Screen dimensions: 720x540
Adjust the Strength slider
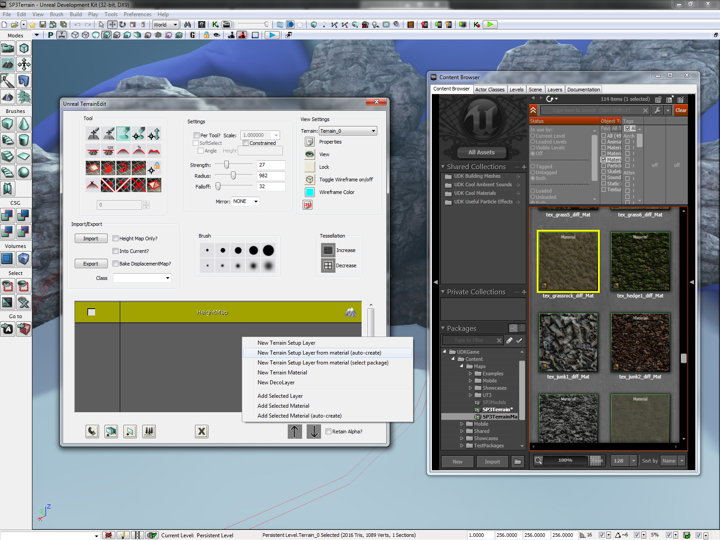coord(227,165)
